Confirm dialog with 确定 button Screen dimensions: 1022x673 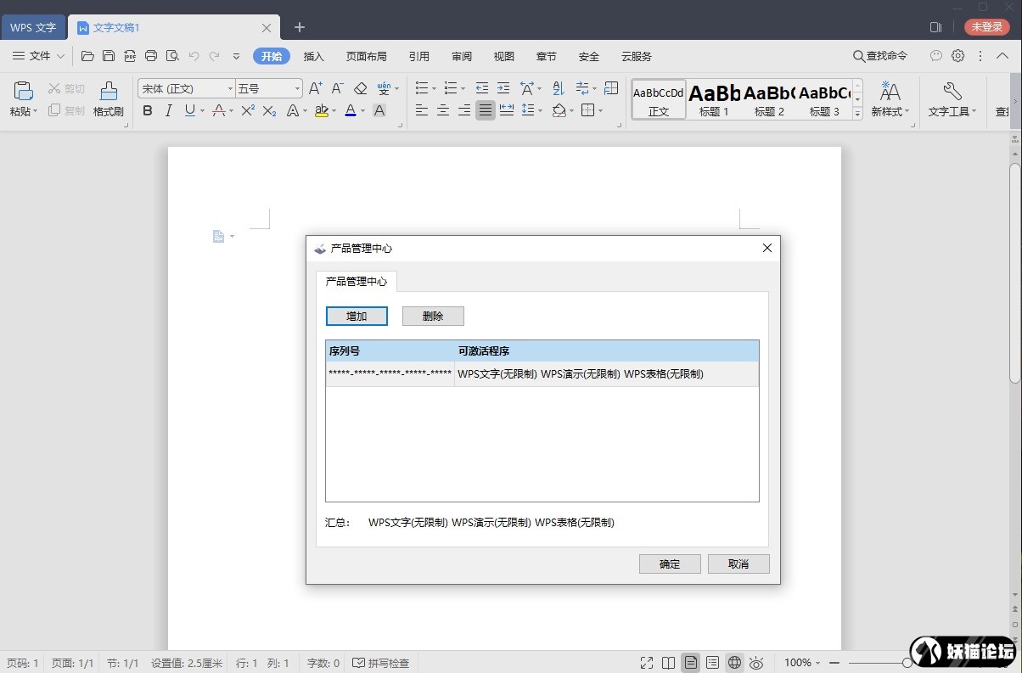coord(670,564)
